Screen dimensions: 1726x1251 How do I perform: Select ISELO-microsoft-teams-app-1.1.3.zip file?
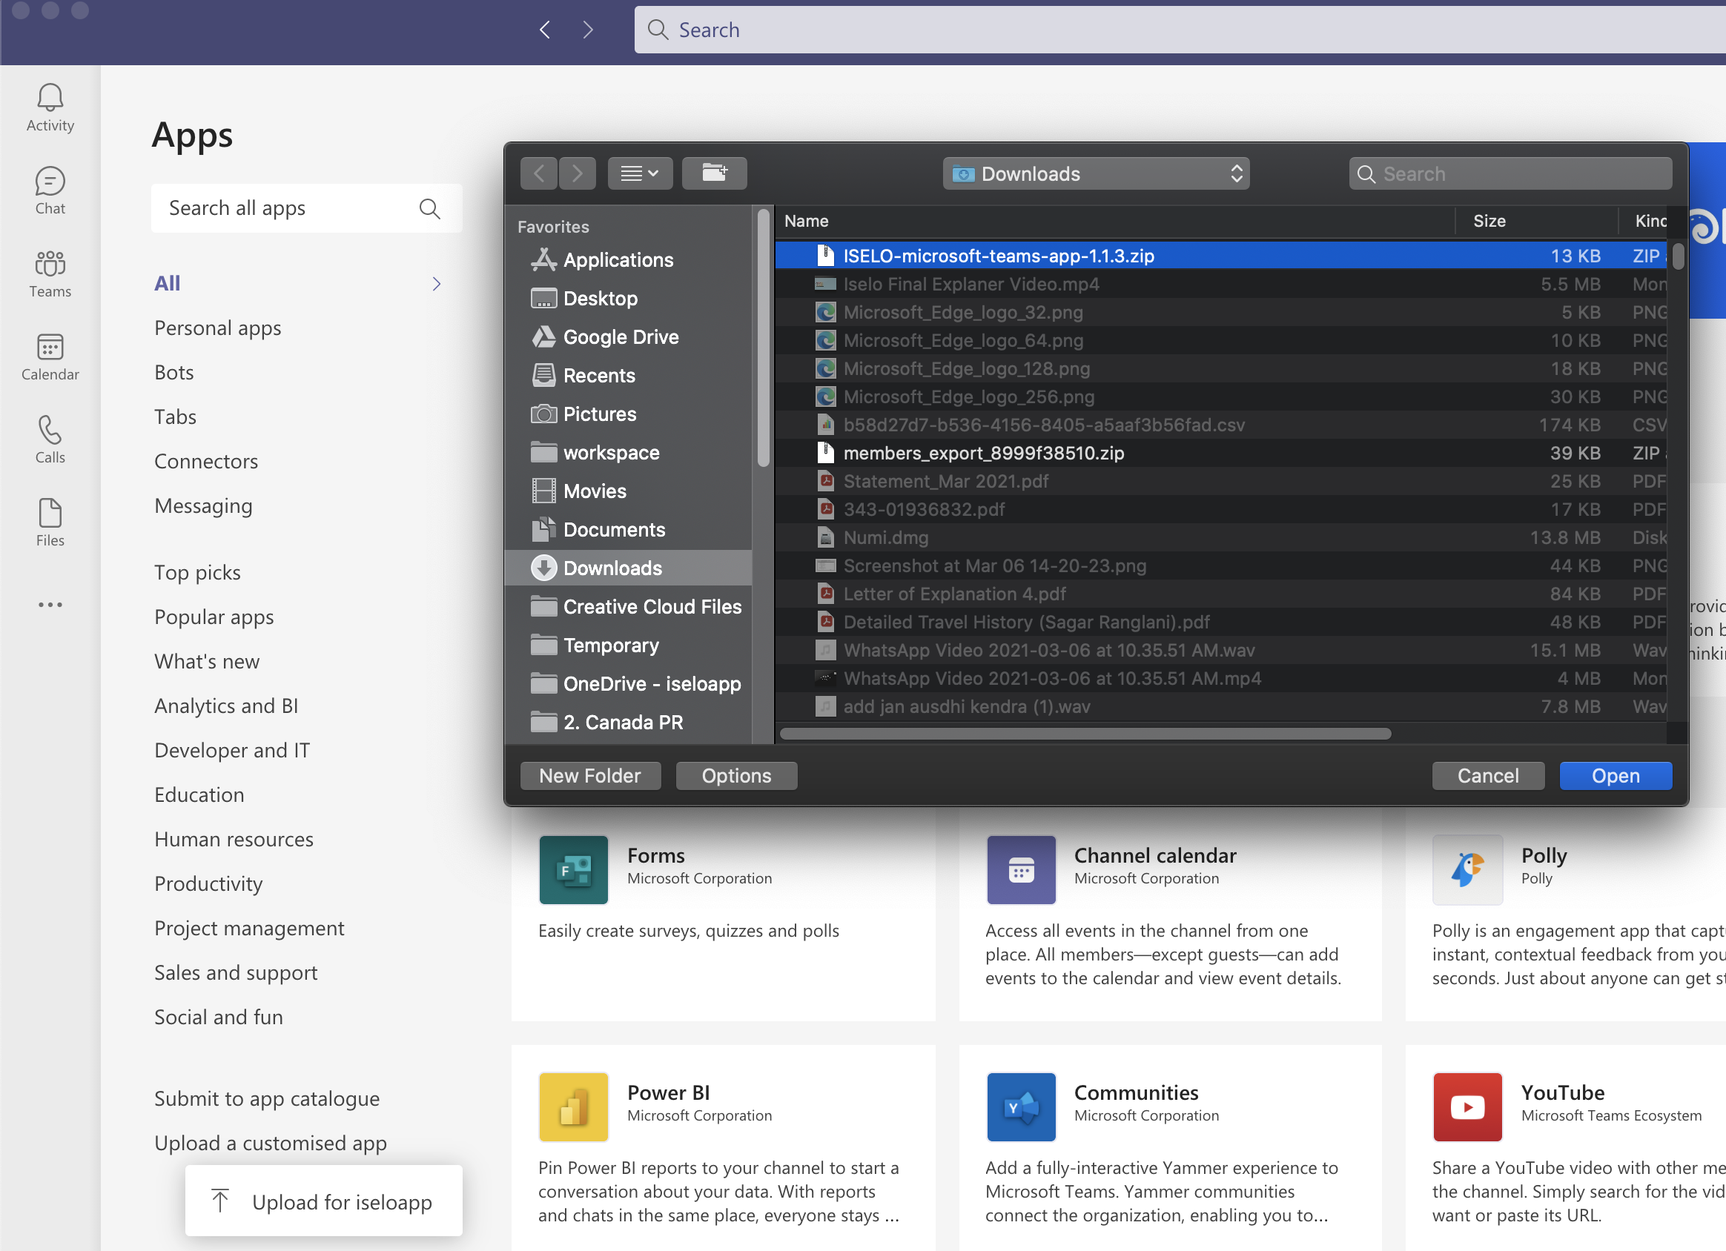click(1221, 256)
